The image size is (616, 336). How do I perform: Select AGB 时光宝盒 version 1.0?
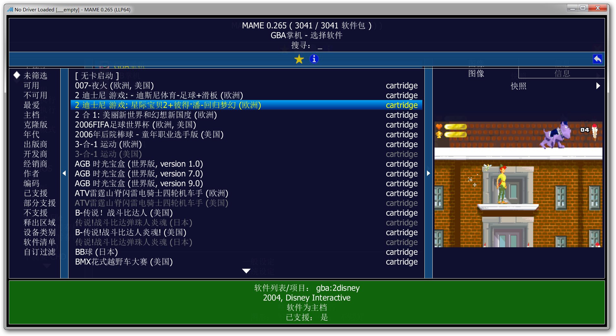point(246,164)
